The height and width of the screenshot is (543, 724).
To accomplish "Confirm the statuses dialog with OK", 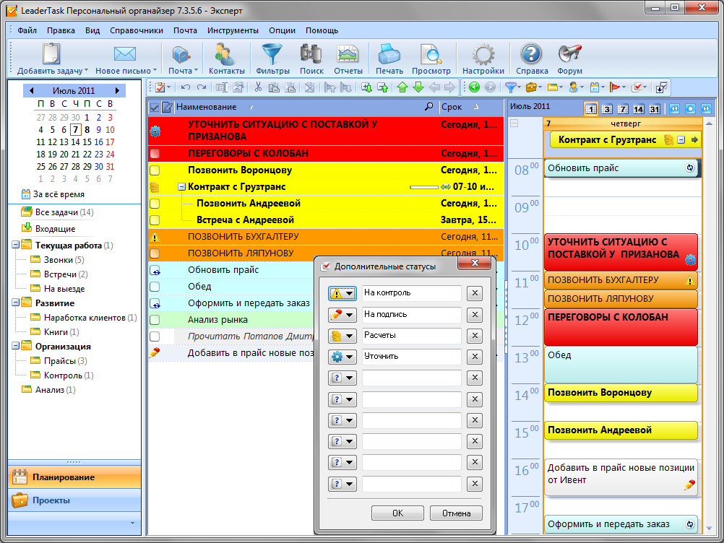I will click(x=397, y=513).
